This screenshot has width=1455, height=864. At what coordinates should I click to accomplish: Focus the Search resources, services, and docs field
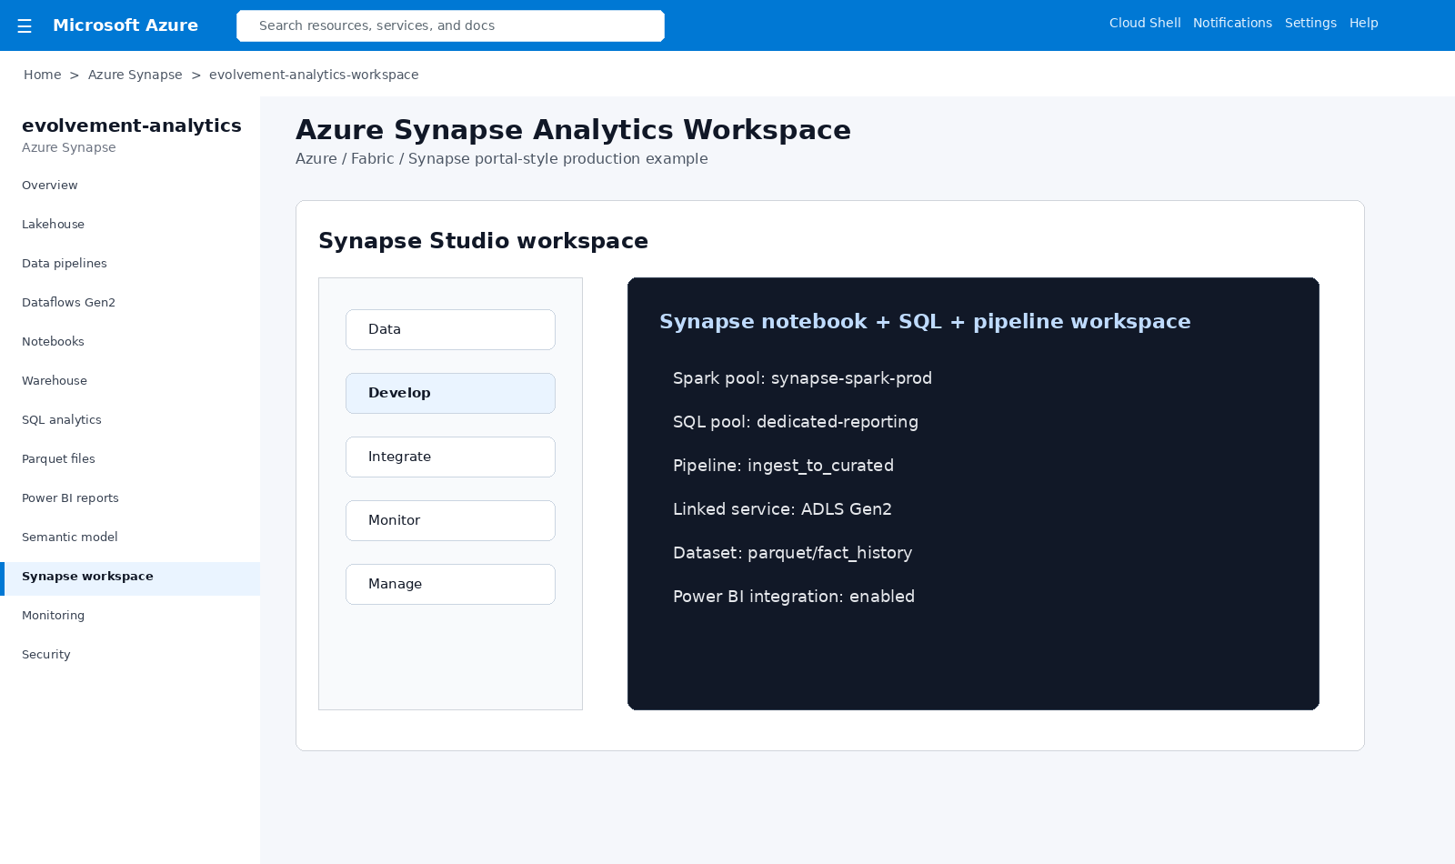click(450, 25)
